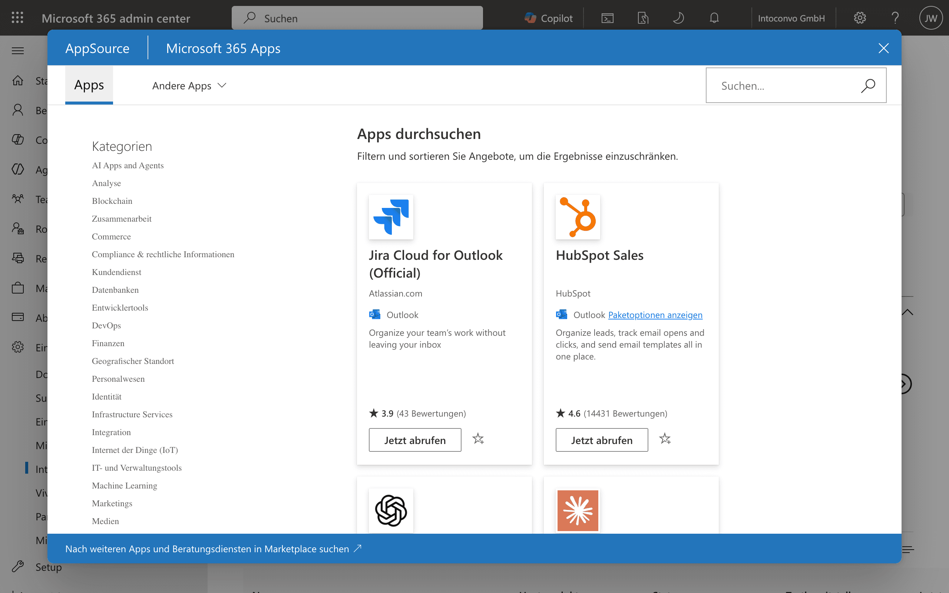Screen dimensions: 949x593
Task: Open Setup wrench icon in sidebar
Action: [18, 566]
